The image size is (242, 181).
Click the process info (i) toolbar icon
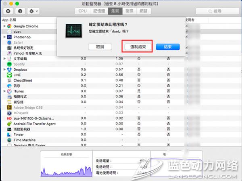21,11
